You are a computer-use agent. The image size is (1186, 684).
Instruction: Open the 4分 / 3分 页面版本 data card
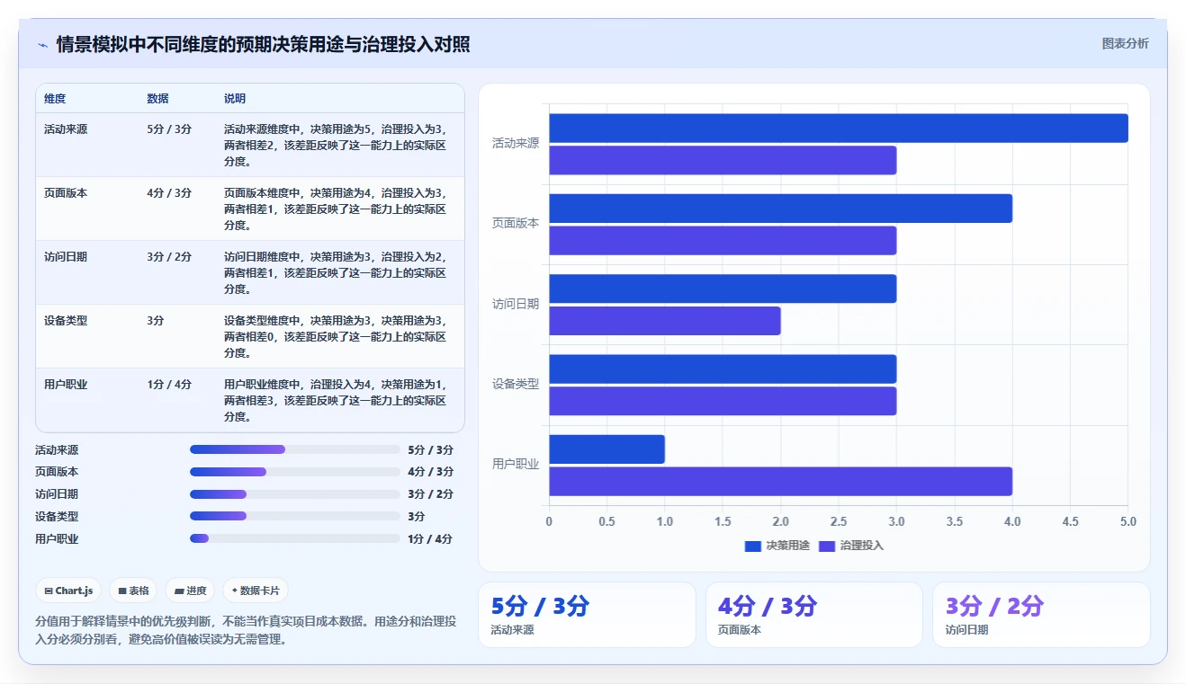click(814, 615)
